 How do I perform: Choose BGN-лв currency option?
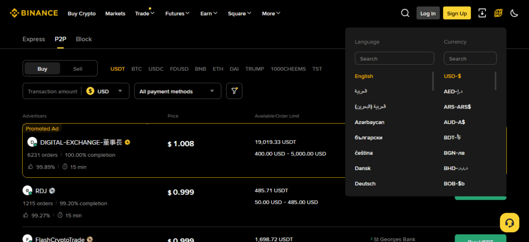pyautogui.click(x=454, y=153)
